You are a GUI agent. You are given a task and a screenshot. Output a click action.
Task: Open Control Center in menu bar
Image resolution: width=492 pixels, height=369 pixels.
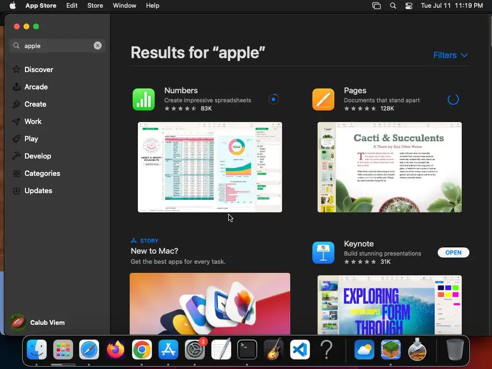pos(409,6)
